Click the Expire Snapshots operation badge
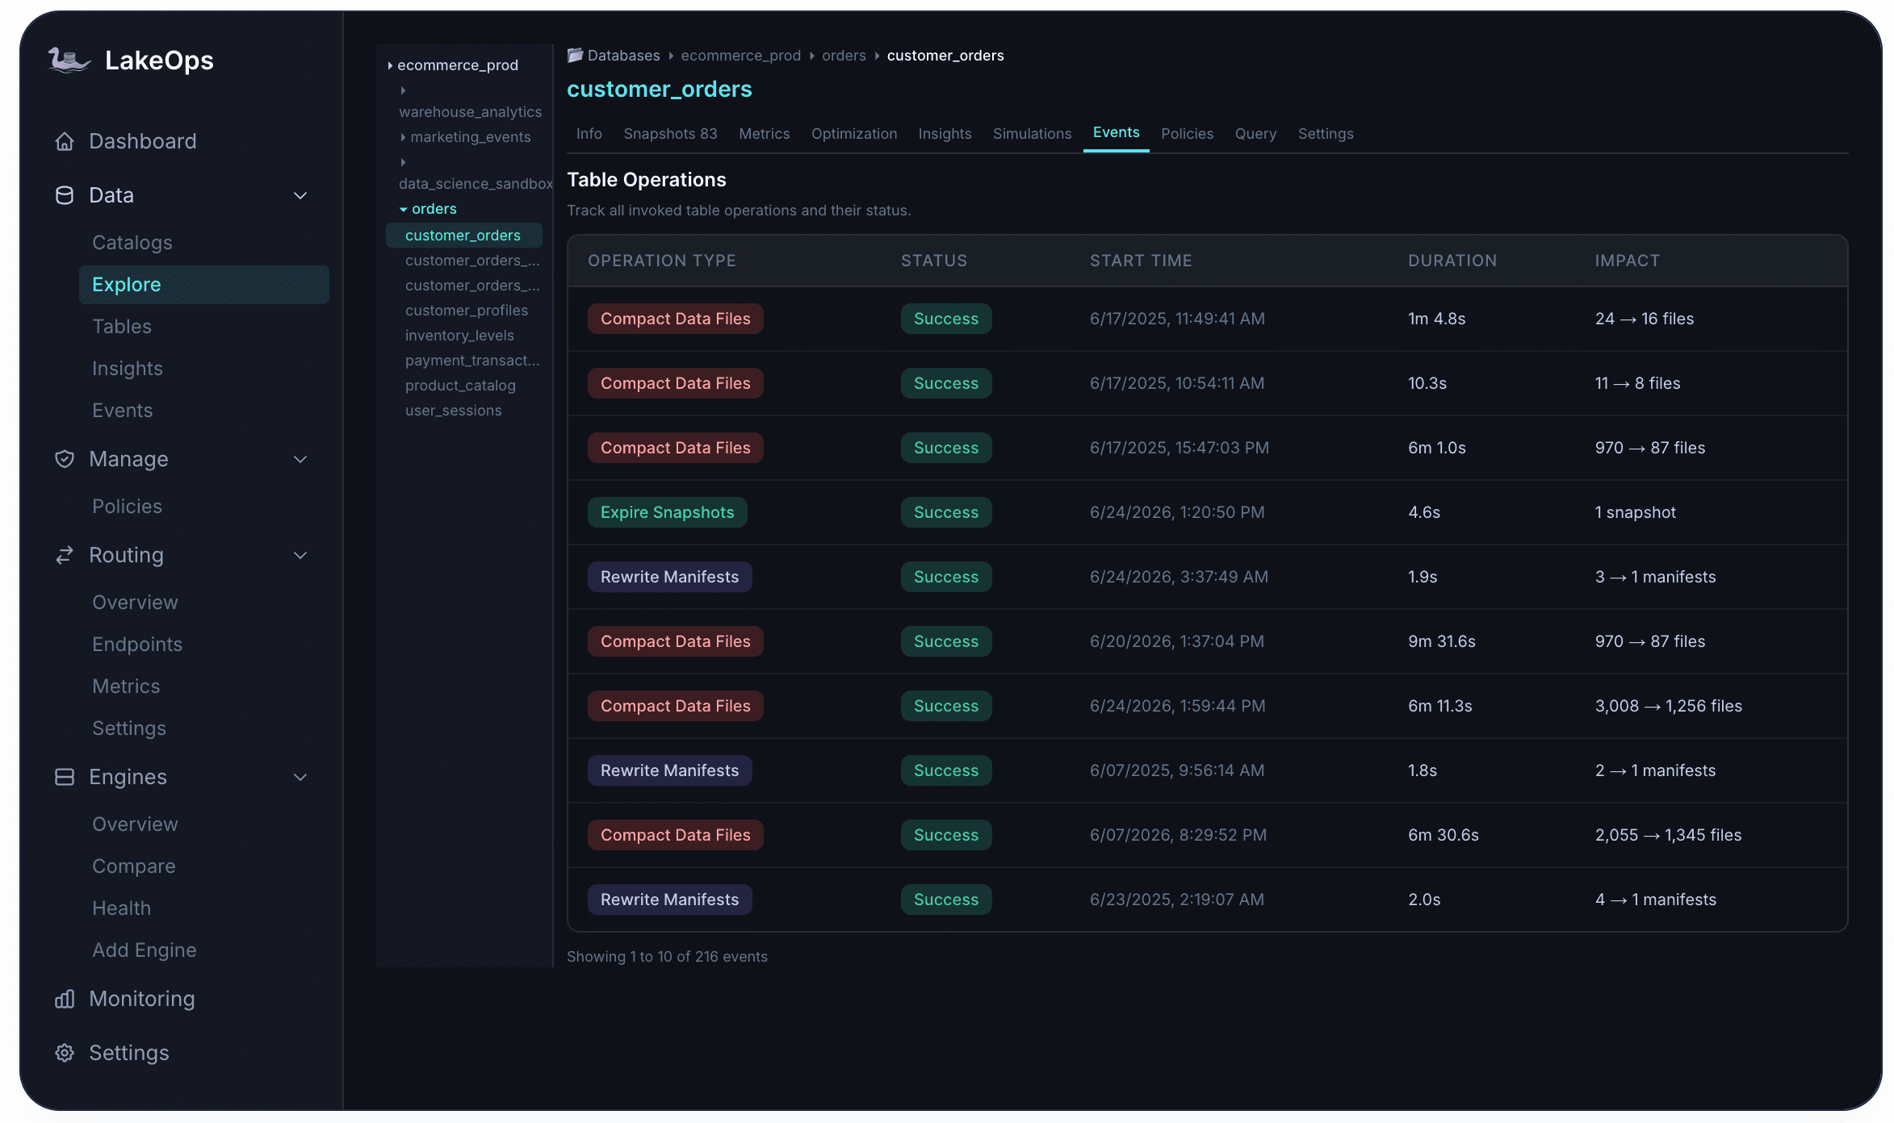Screen dimensions: 1894x1123 668,512
